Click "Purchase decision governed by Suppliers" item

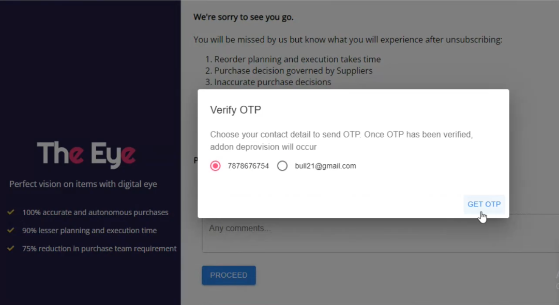pos(293,71)
